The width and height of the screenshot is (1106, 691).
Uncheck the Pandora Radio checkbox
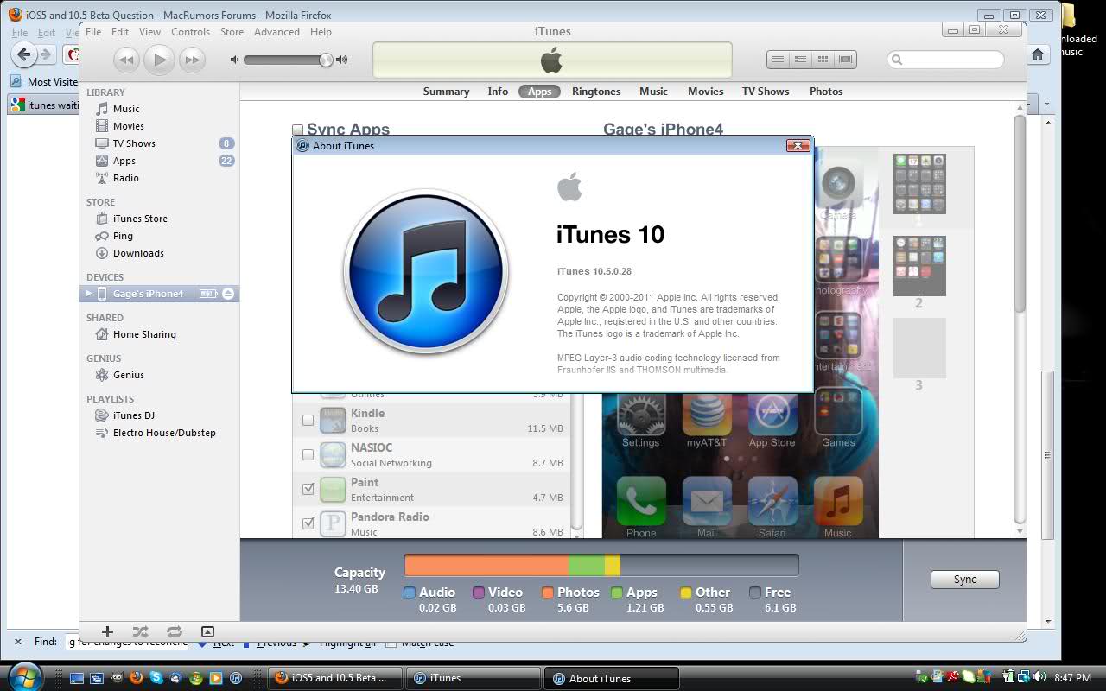click(308, 523)
